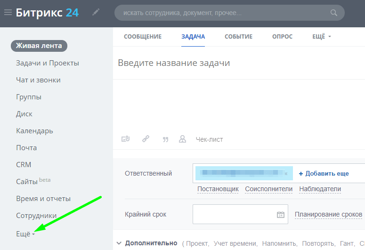The width and height of the screenshot is (365, 250).
Task: Click Повторять in the Дополнительно list
Action: 318,243
